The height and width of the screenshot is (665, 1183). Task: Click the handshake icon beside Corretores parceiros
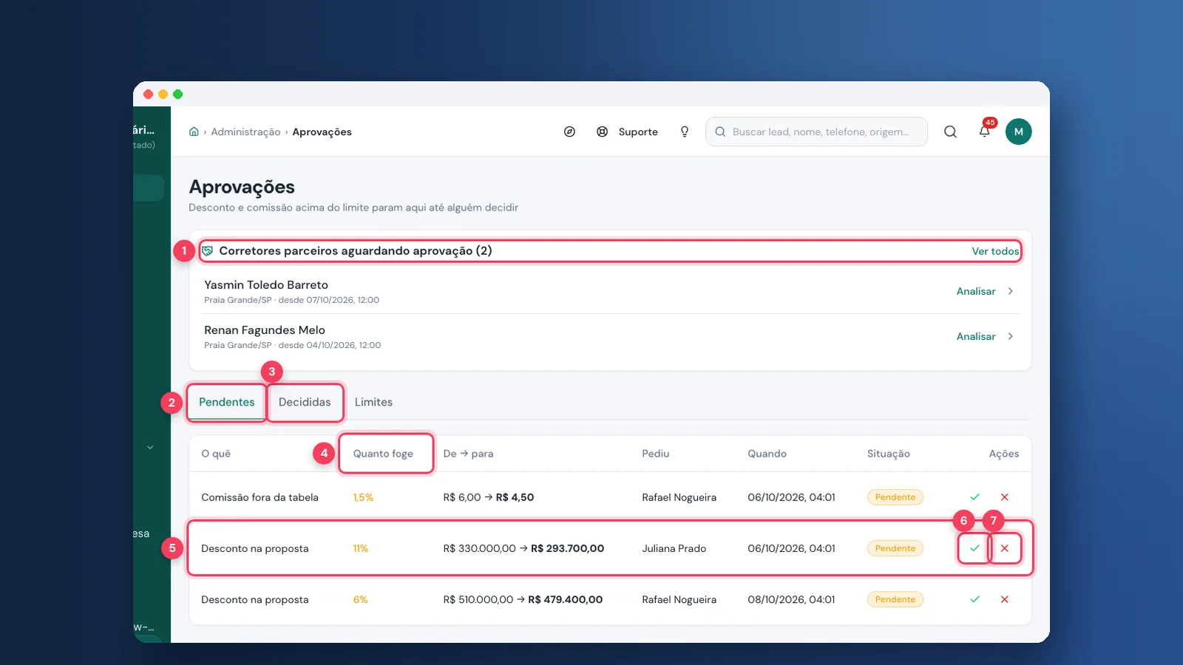click(x=208, y=251)
